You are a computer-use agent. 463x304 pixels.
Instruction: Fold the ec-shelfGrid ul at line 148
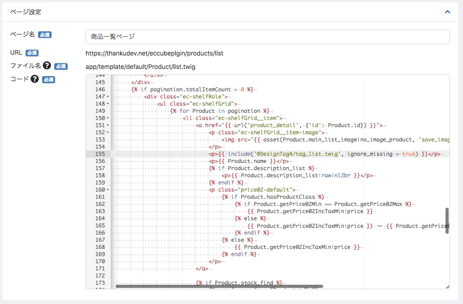coord(108,104)
